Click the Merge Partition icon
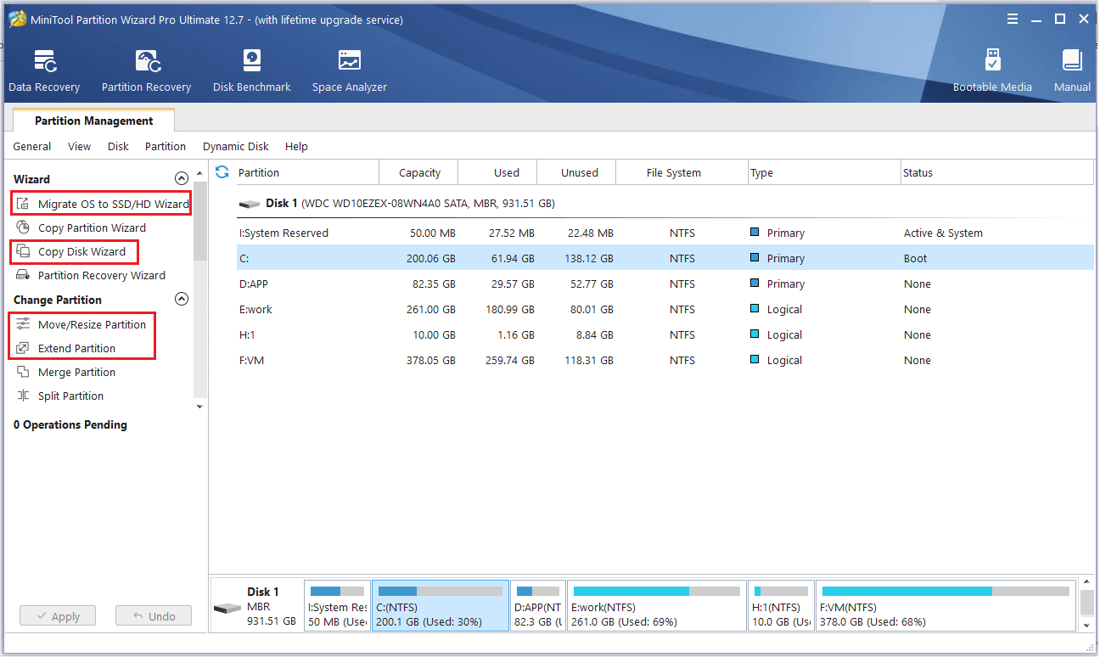 point(23,372)
